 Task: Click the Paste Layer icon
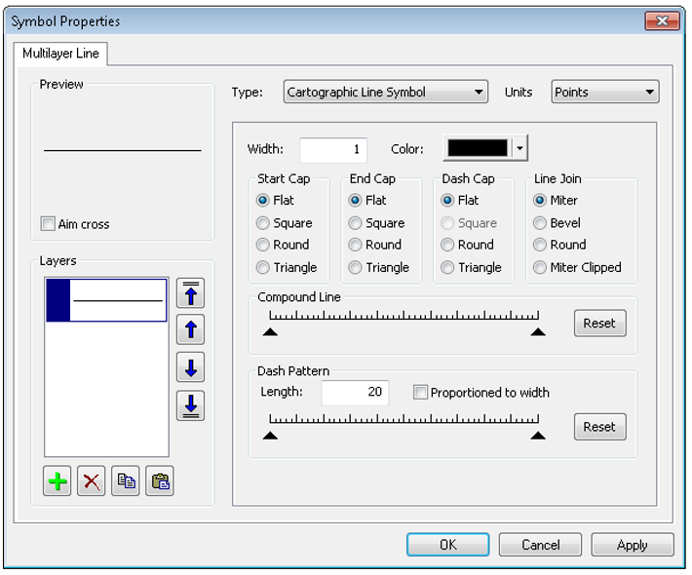[160, 481]
